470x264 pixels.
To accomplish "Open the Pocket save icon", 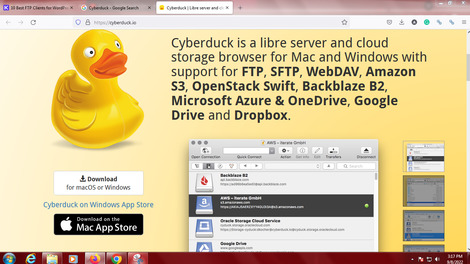I will click(389, 22).
